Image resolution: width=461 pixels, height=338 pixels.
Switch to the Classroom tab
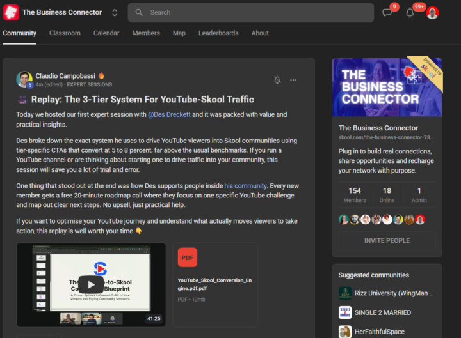(65, 33)
